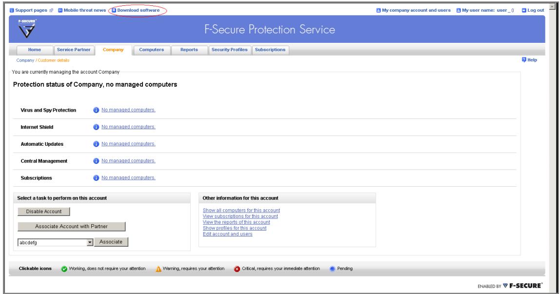Image resolution: width=560 pixels, height=294 pixels.
Task: Click the F-Secure logo in header
Action: pos(27,29)
